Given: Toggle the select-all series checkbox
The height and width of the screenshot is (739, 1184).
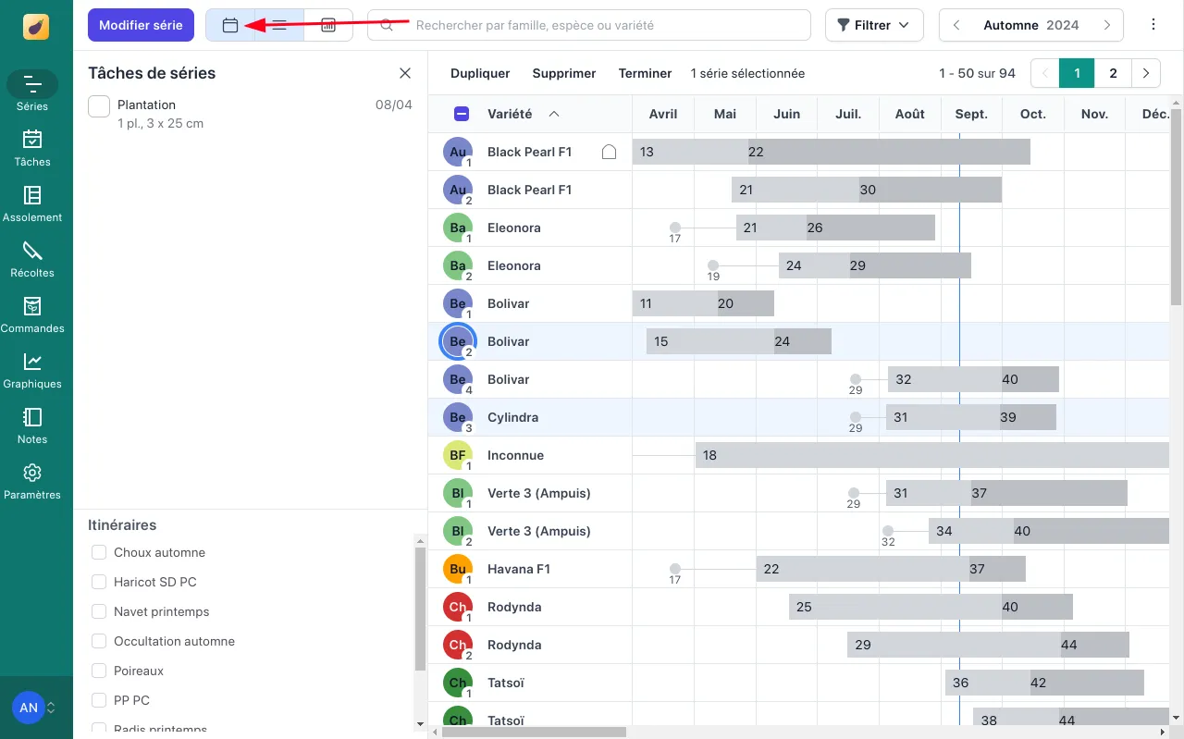Looking at the screenshot, I should point(462,114).
